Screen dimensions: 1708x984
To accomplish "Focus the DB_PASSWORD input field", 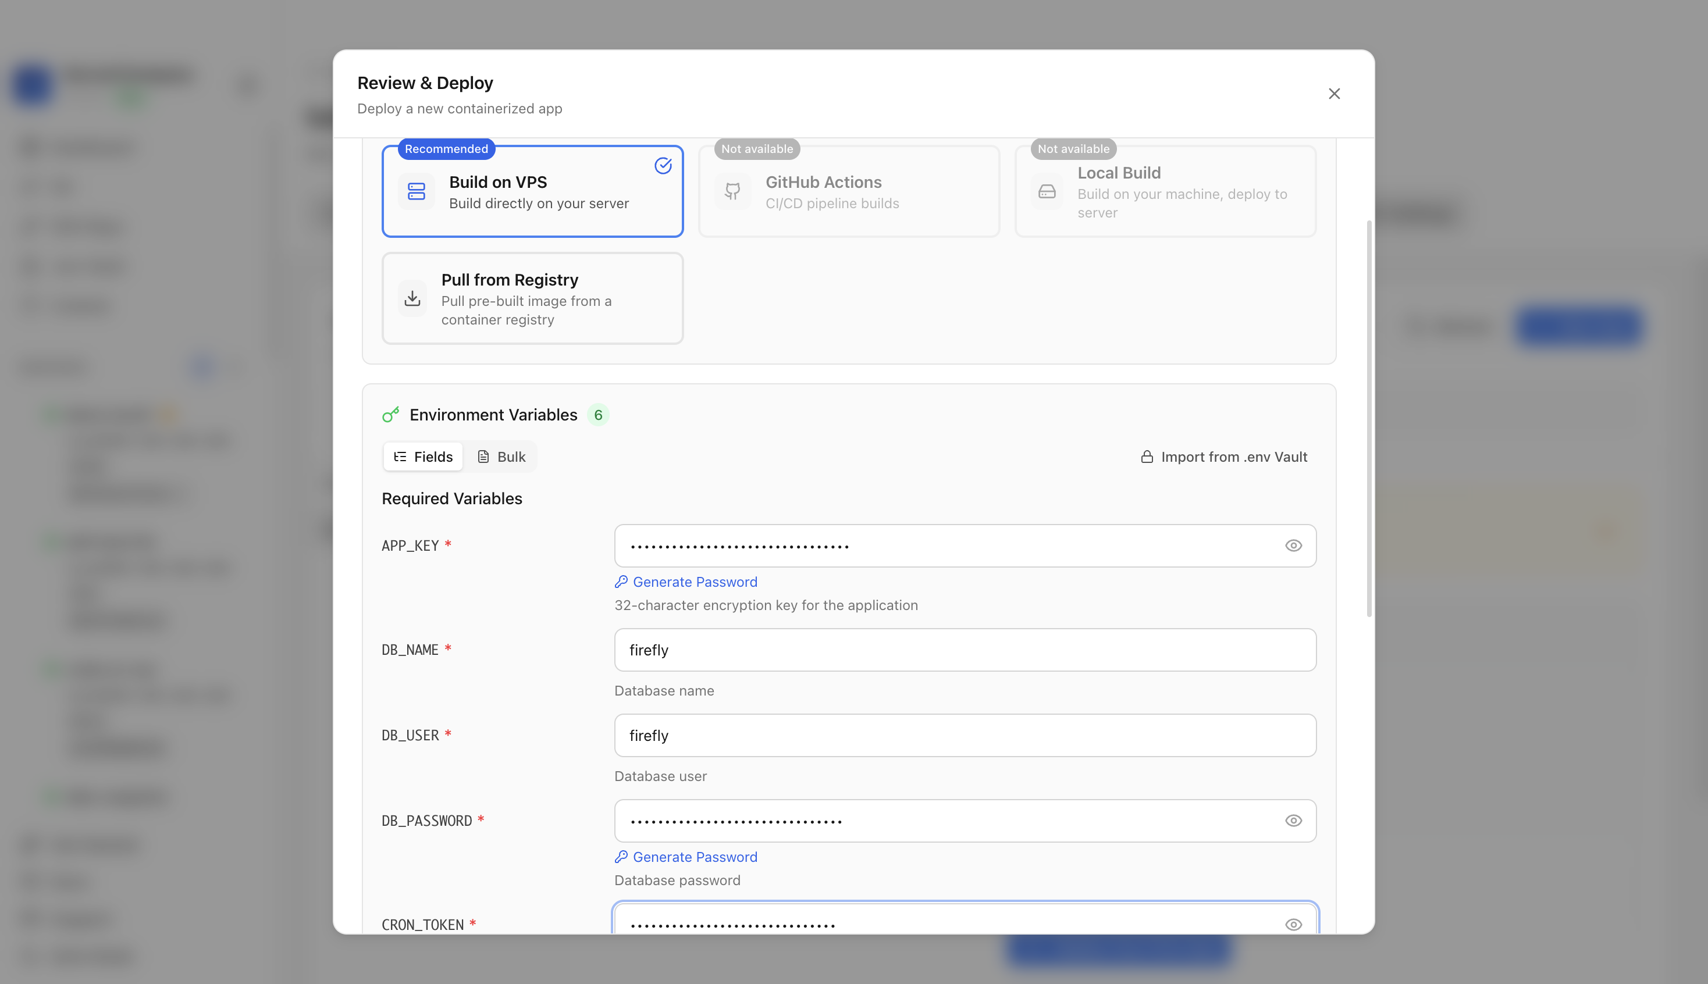I will click(965, 821).
